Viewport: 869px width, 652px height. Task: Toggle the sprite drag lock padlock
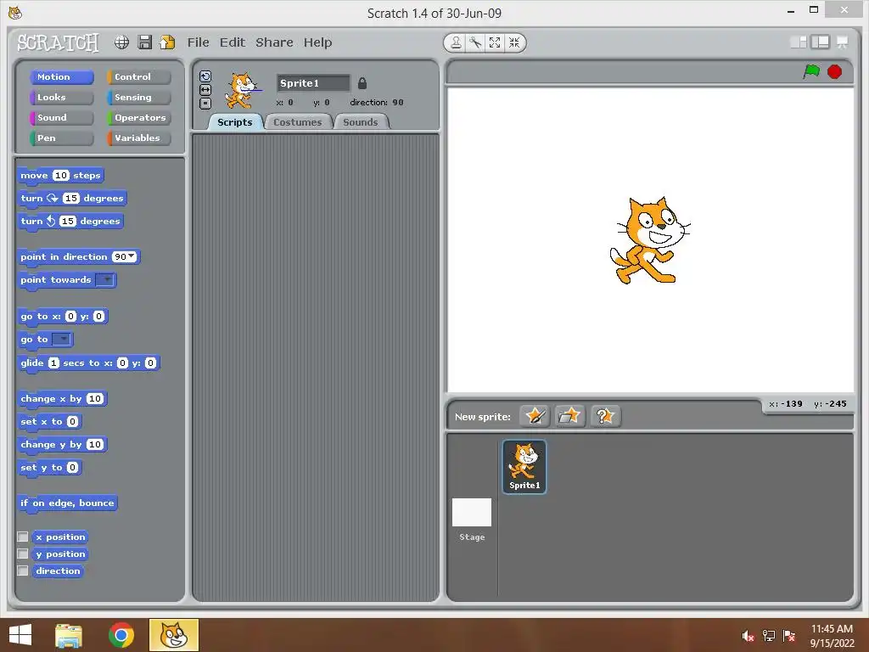tap(362, 83)
